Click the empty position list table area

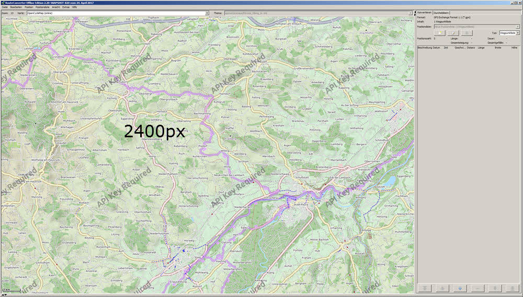pyautogui.click(x=468, y=166)
